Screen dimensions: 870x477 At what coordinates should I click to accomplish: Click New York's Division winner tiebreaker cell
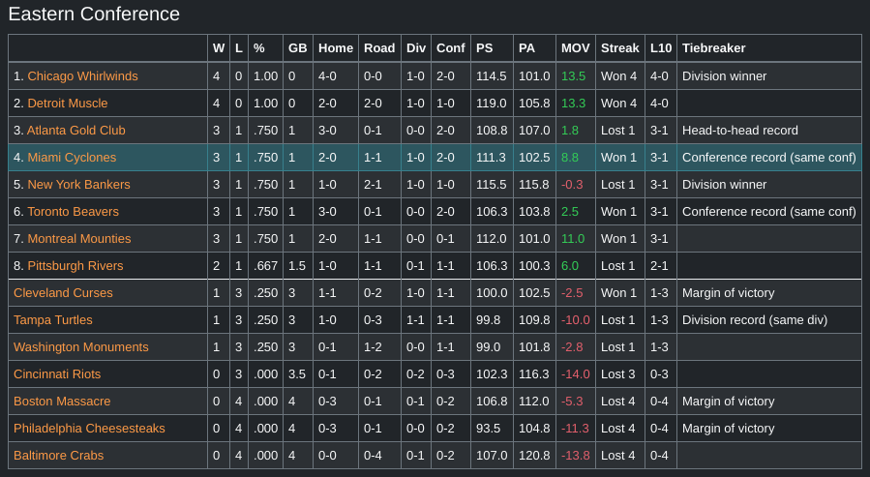point(769,185)
